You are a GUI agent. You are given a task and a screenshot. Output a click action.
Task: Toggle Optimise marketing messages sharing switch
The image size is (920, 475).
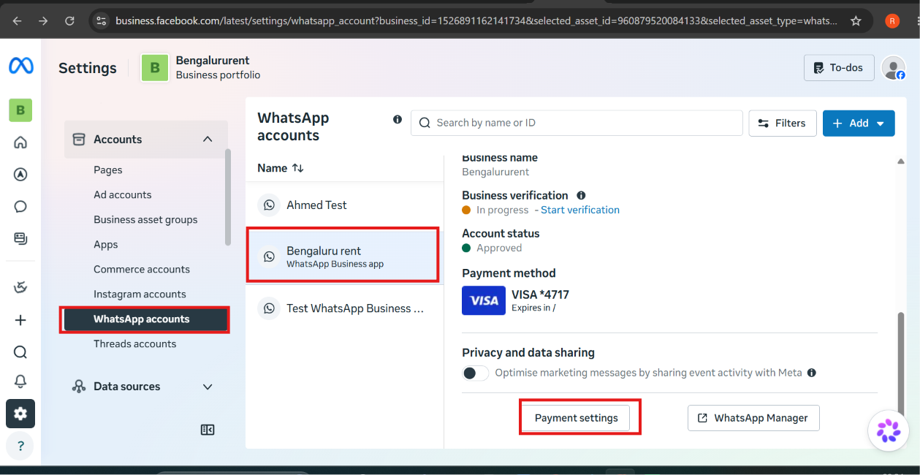[x=475, y=373]
